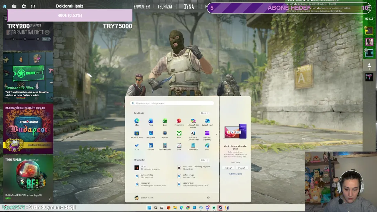Launch Xbox app from pinned
This screenshot has width=377, height=212.
click(179, 135)
